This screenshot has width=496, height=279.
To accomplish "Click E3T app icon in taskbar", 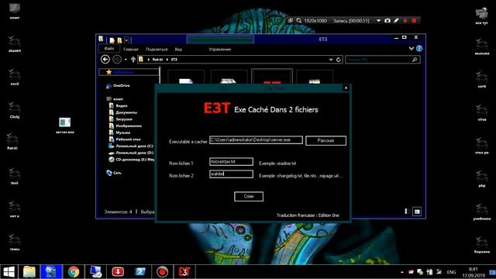I will click(x=184, y=272).
